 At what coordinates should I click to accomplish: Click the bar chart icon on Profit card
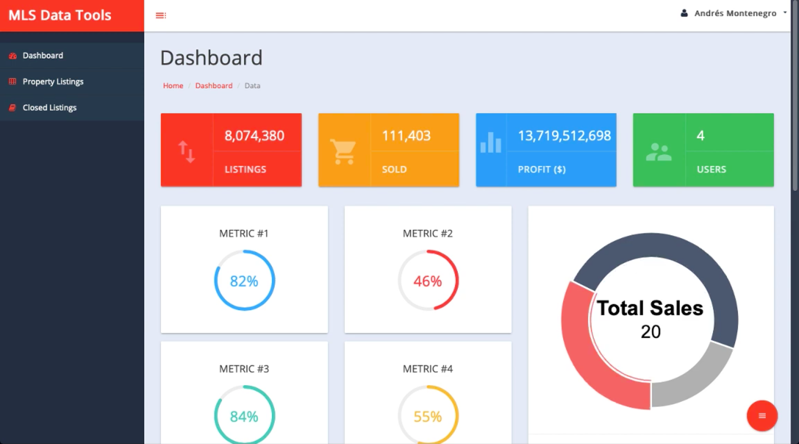tap(490, 142)
